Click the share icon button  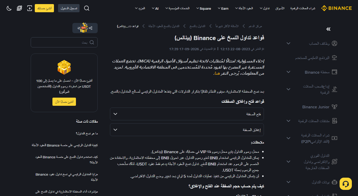[x=91, y=28]
